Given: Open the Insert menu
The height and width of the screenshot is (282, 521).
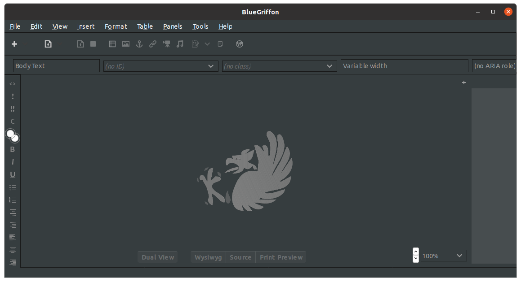Looking at the screenshot, I should point(86,26).
